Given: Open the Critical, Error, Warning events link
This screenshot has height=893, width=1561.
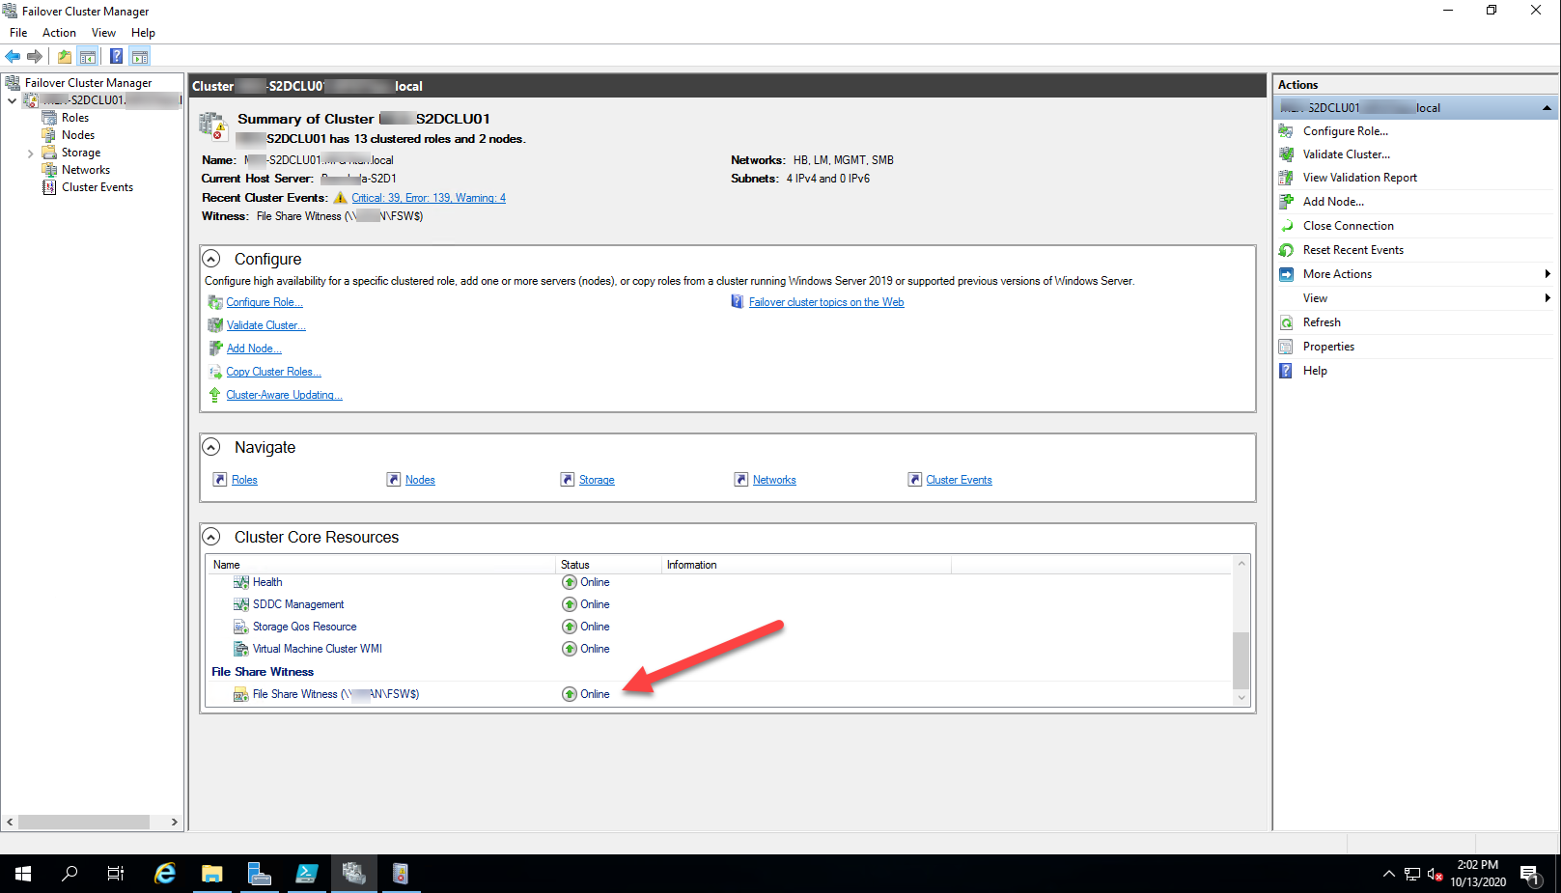Looking at the screenshot, I should [429, 198].
